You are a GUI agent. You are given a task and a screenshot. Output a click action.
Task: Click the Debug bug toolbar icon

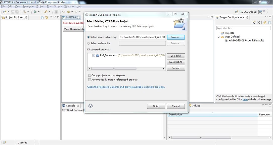(x=35, y=12)
